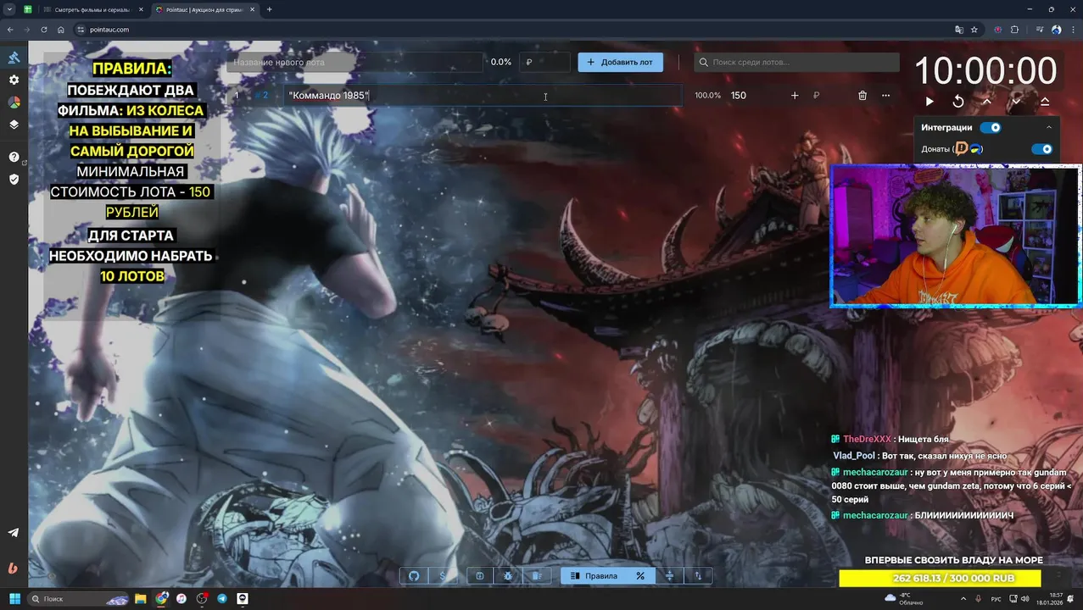Open the tab search dropdown at top-left
This screenshot has width=1083, height=610.
point(10,9)
